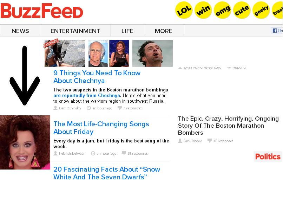Click the yellow LOL badge
Viewport: 283px width, 198px height.
tap(184, 10)
